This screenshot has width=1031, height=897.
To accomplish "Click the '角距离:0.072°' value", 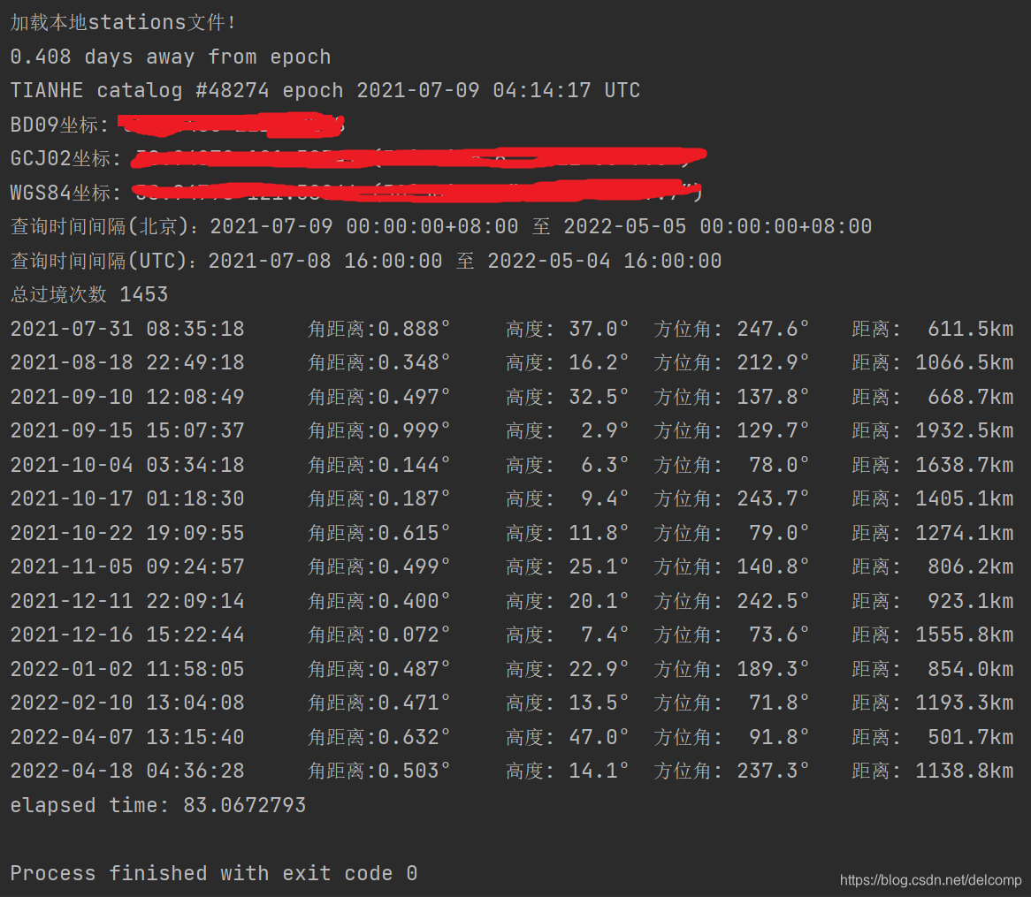I will tap(378, 635).
